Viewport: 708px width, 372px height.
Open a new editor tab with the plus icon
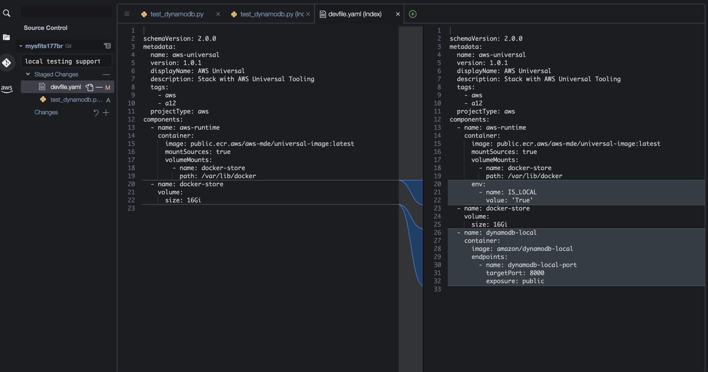412,13
